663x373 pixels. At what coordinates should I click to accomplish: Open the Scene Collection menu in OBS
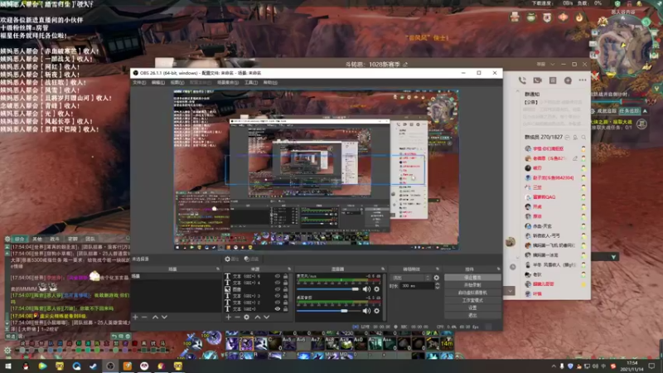(x=227, y=82)
